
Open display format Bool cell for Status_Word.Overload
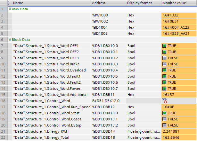tap(143, 70)
